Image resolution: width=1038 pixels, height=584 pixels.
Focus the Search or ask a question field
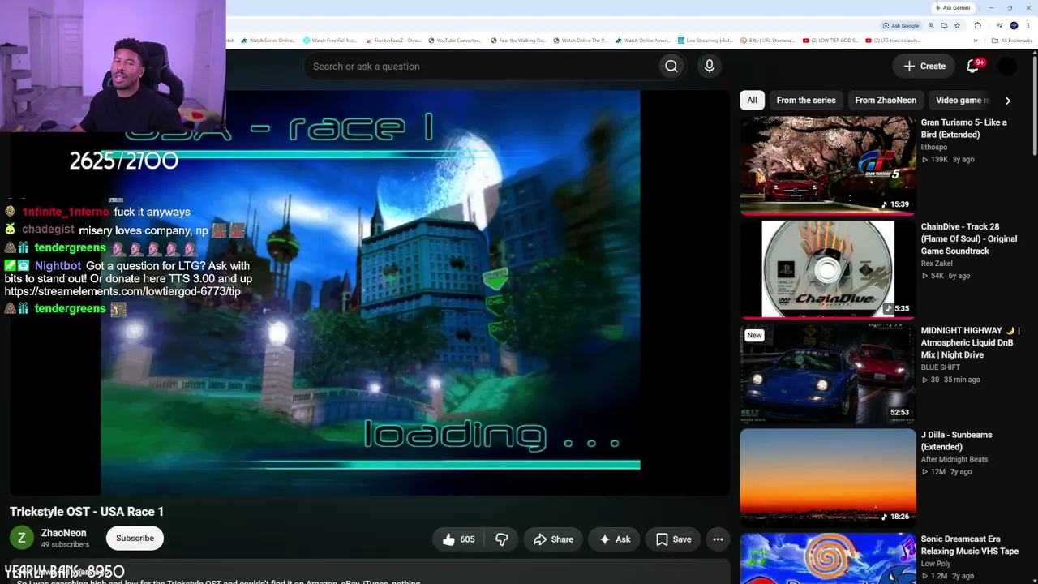click(481, 67)
